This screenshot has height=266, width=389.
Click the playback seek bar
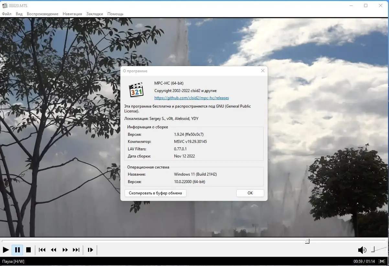(194, 241)
